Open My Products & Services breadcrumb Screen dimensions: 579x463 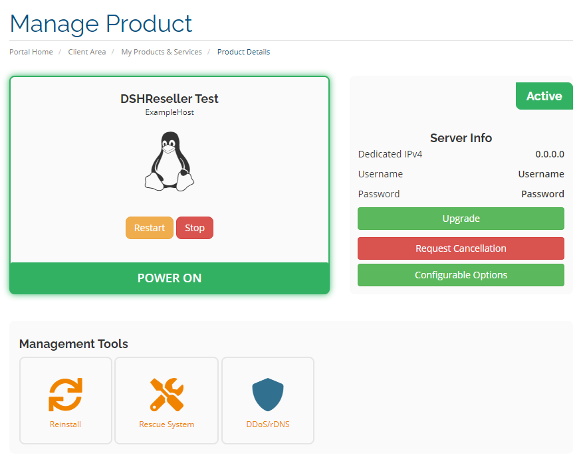pos(162,52)
